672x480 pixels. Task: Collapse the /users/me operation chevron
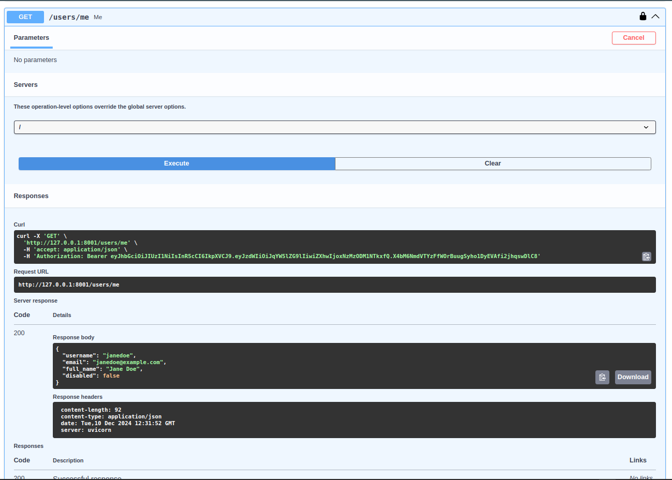[655, 17]
